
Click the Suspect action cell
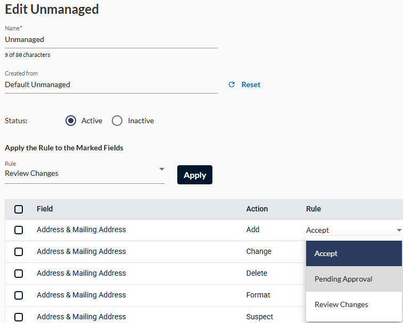(x=259, y=317)
